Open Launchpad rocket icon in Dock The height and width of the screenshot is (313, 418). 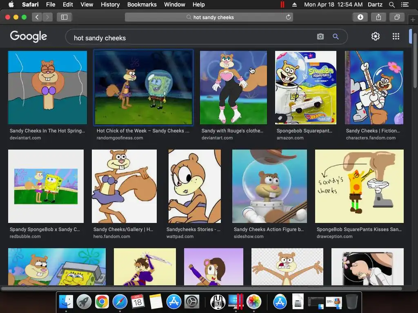coord(84,302)
